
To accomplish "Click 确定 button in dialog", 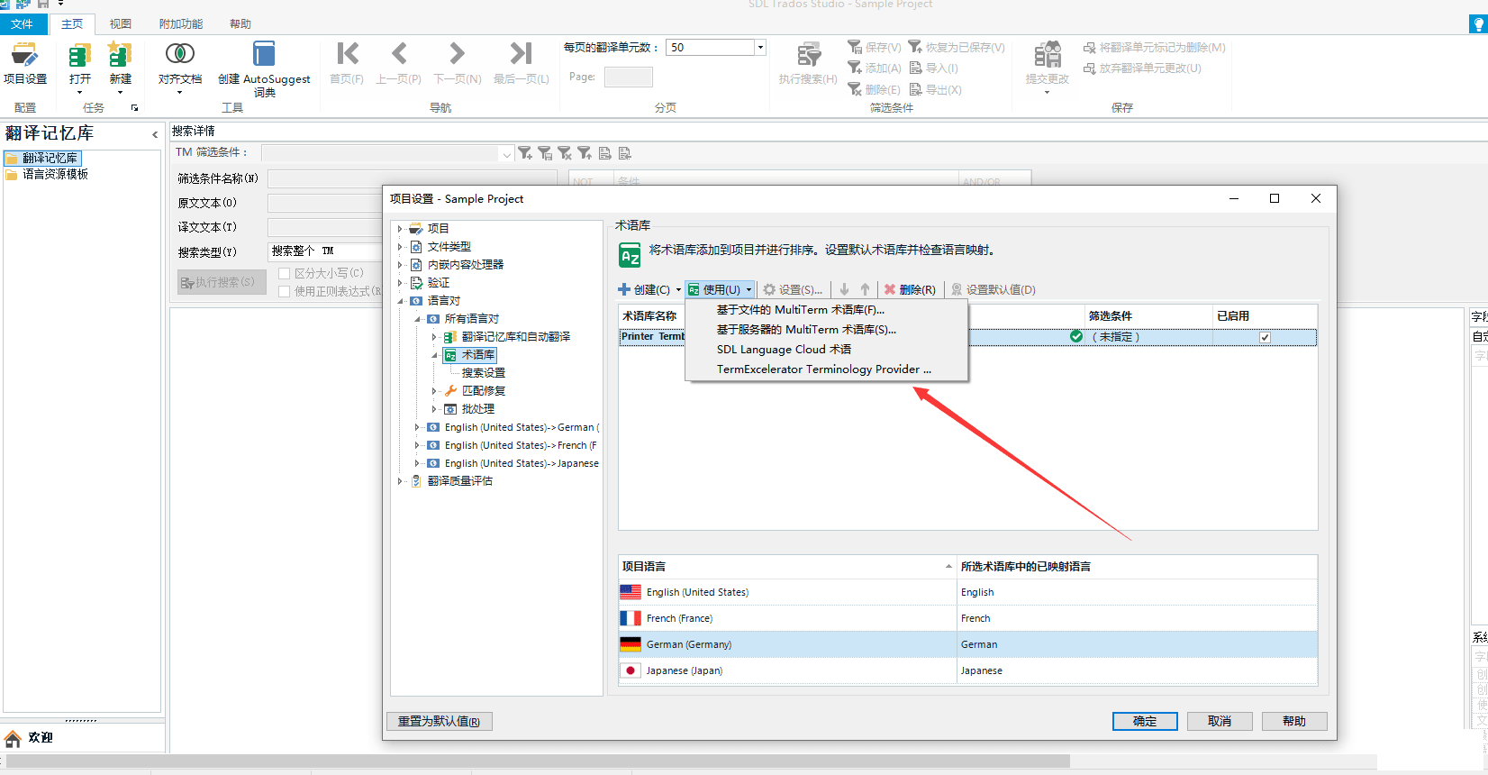I will coord(1145,721).
